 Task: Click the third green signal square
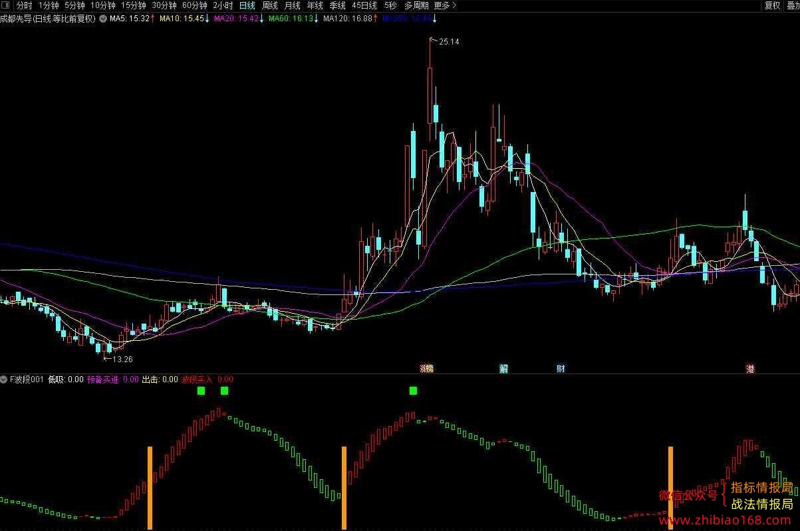(413, 391)
